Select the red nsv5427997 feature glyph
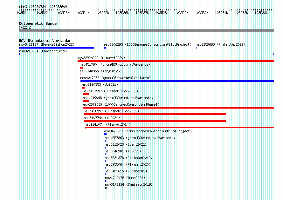Screen dimensions: 283x200 (86, 94)
